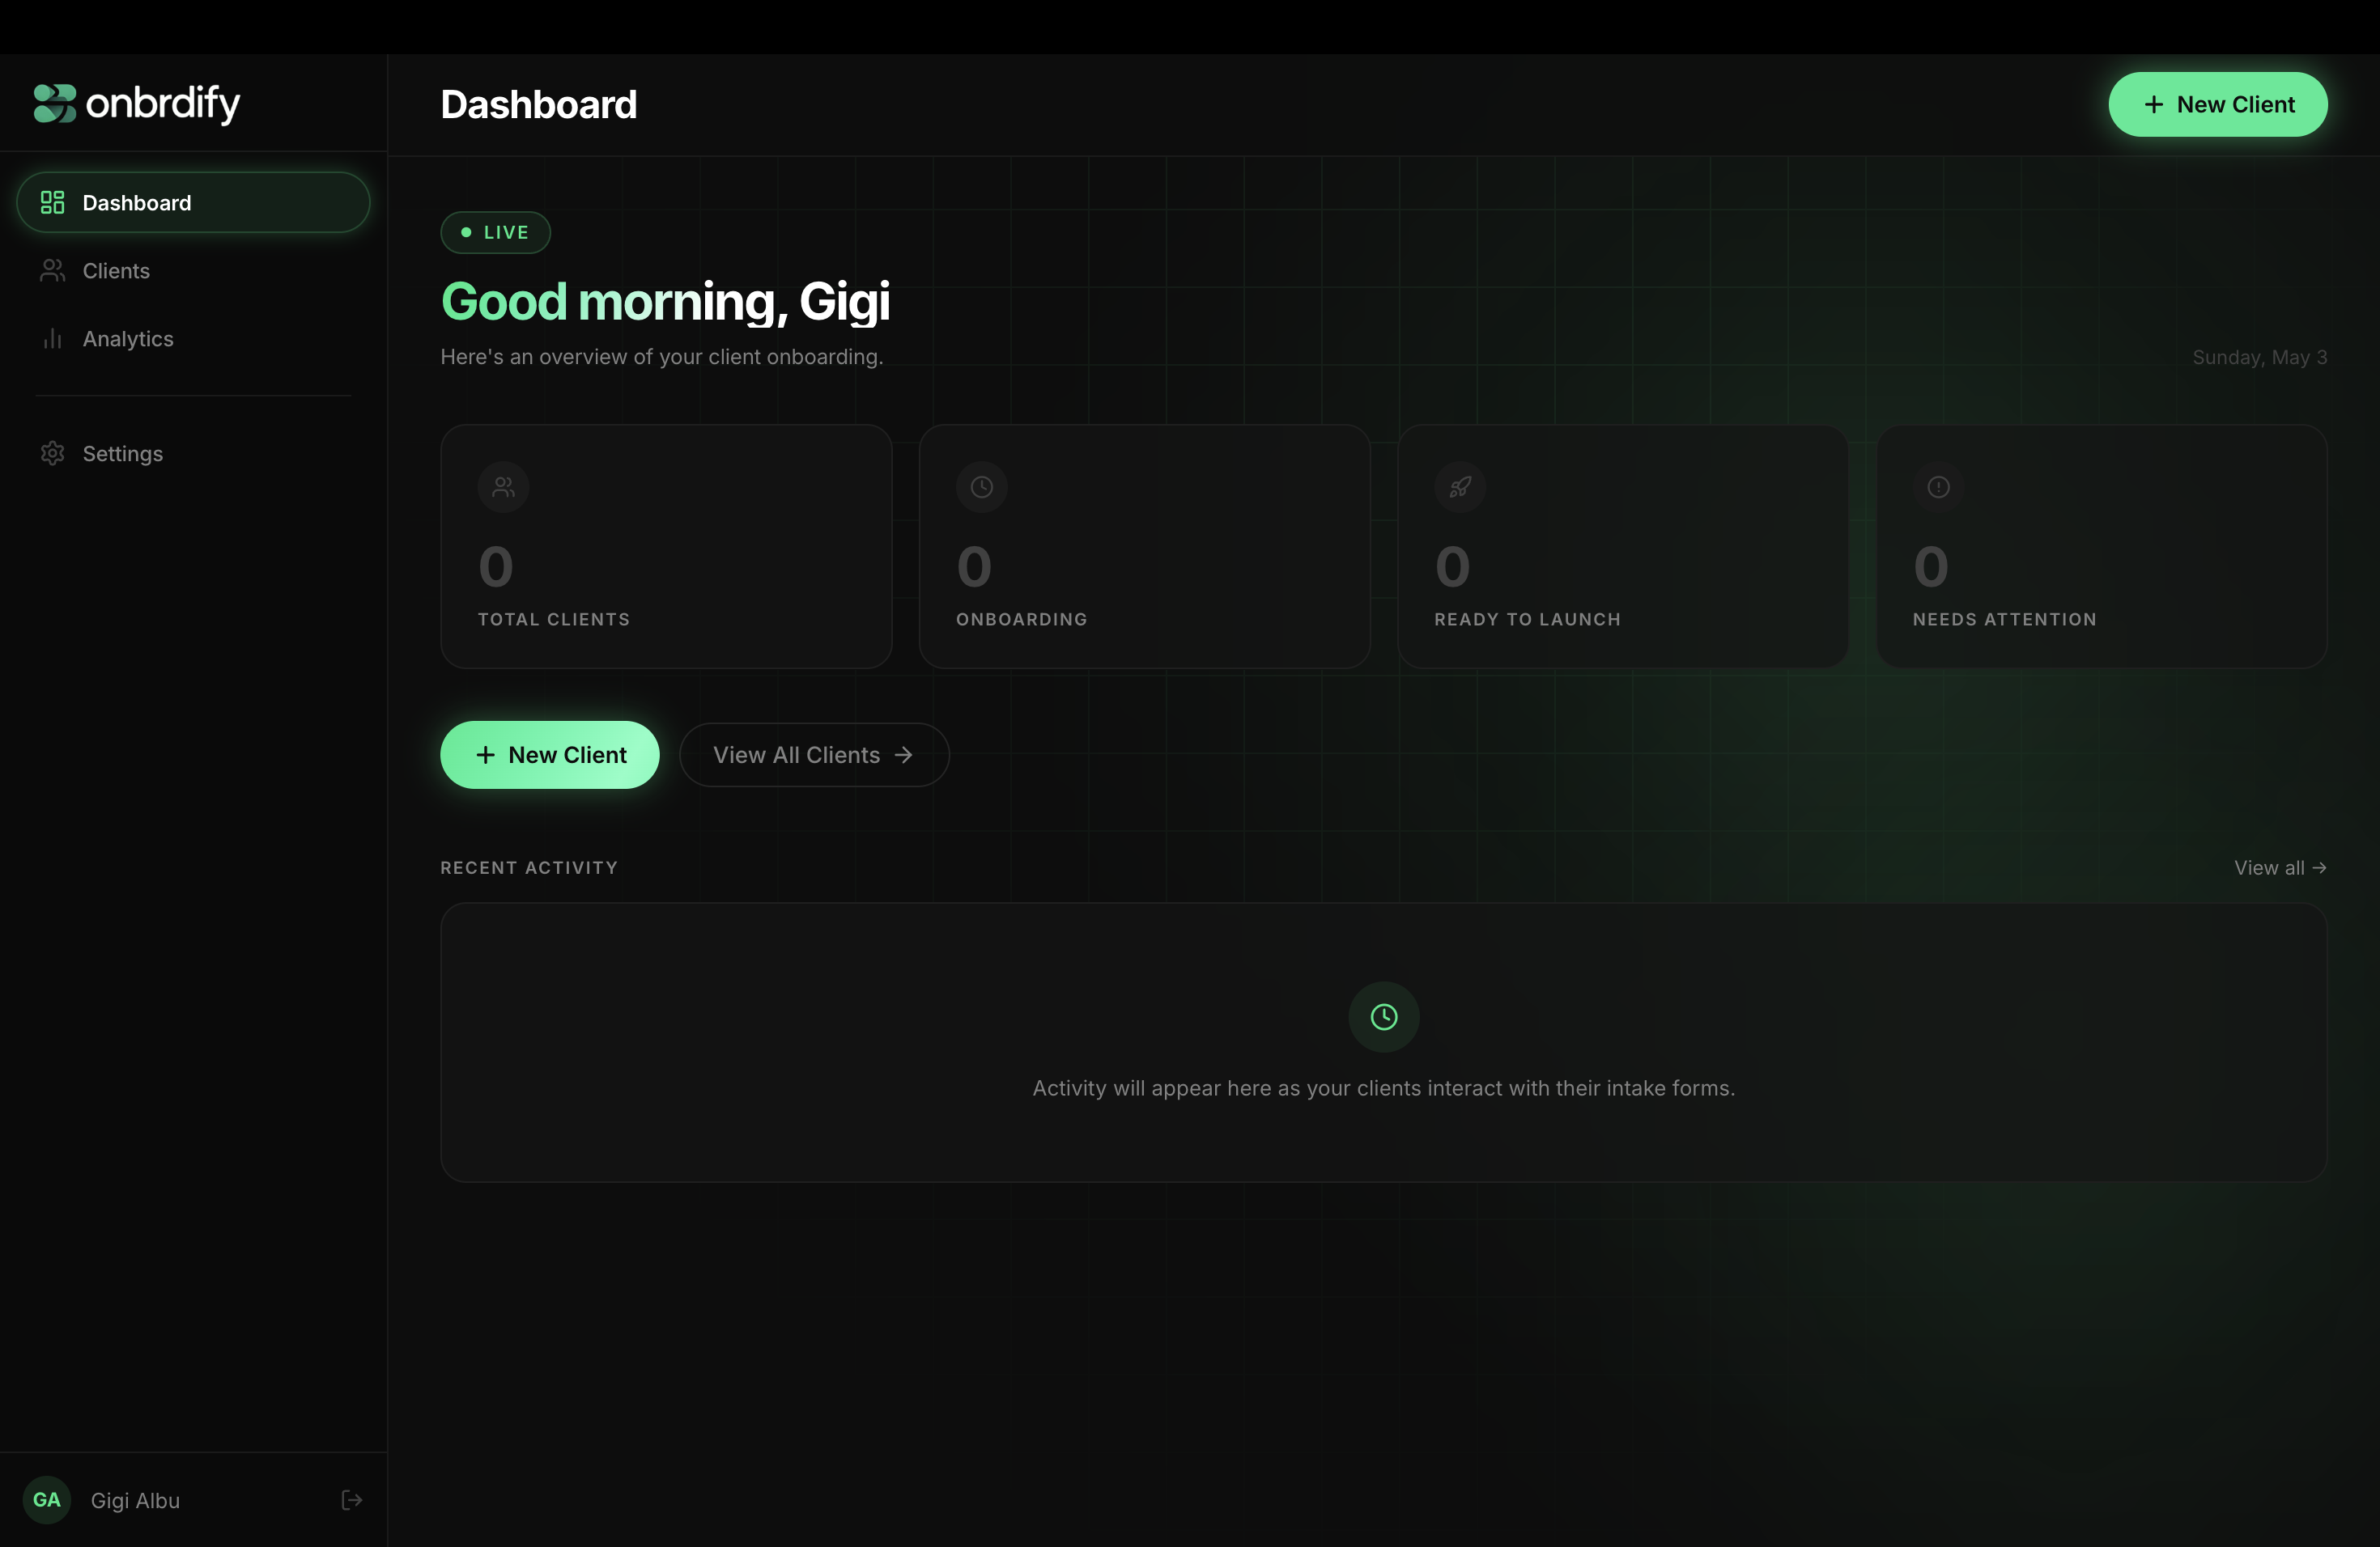Screen dimensions: 2380x1547
Task: Click View All Clients button
Action: (814, 755)
